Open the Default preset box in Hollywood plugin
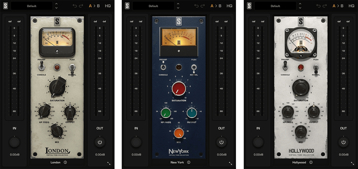The width and height of the screenshot is (358, 169). (275, 6)
